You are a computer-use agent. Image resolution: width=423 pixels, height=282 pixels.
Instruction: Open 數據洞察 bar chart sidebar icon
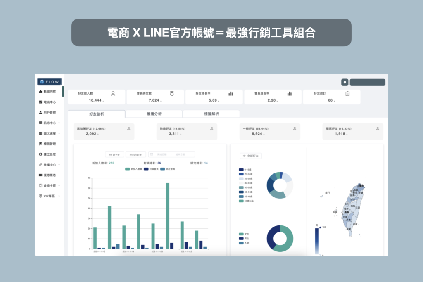[x=40, y=92]
